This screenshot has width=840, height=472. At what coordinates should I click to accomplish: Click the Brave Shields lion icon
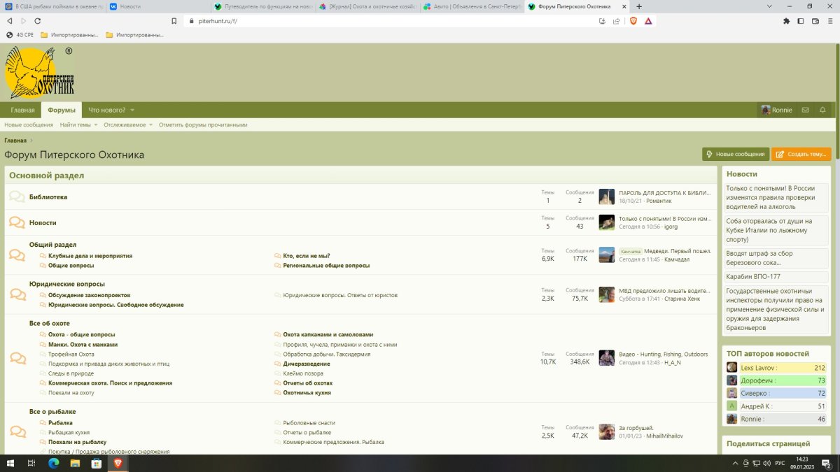[x=632, y=21]
